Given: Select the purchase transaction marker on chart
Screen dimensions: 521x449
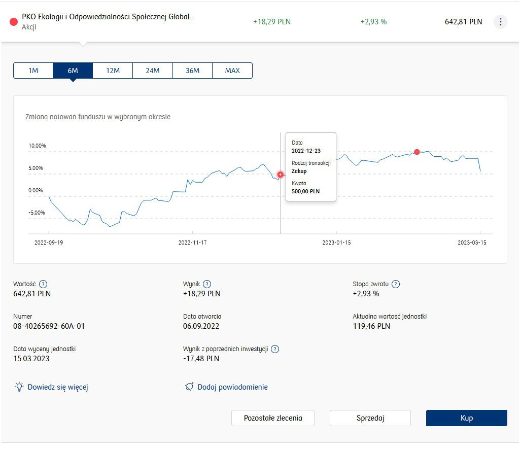Looking at the screenshot, I should (x=281, y=175).
